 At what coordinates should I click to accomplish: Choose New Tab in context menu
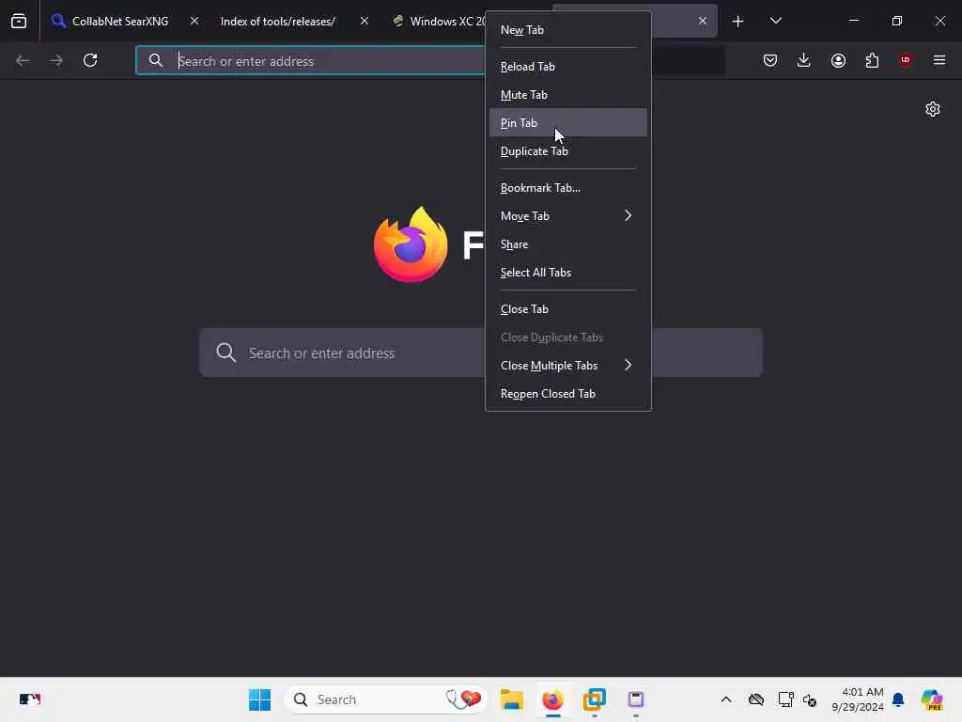pos(568,30)
